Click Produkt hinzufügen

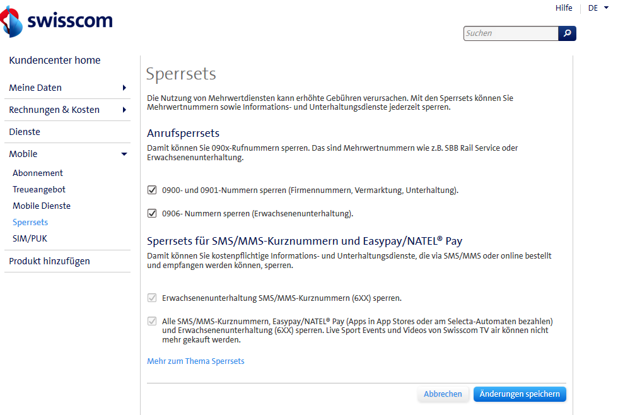[x=49, y=261]
